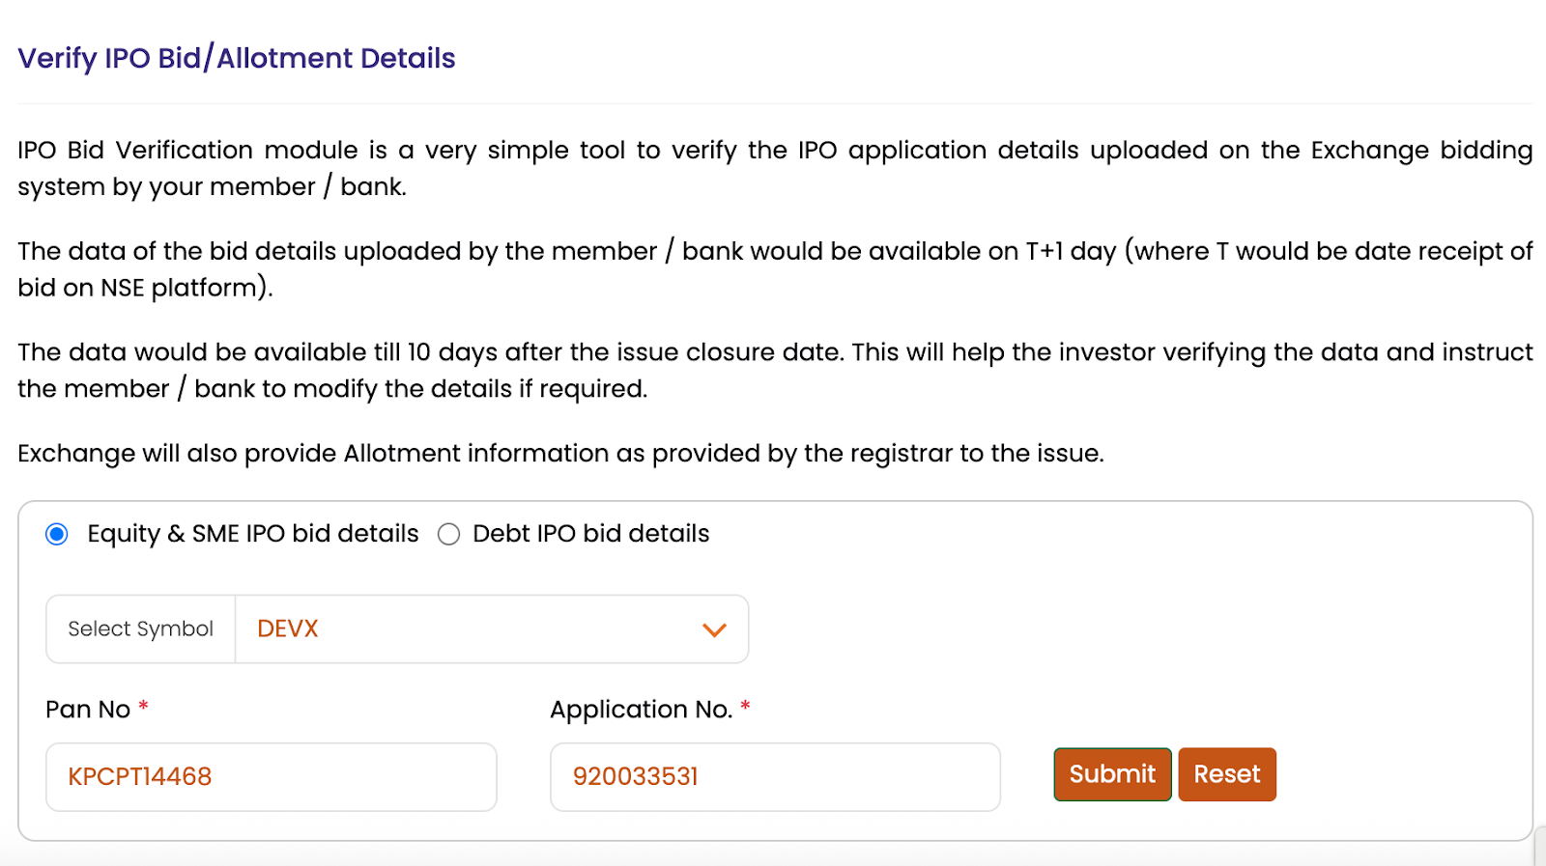Click the paragraph about Allotment information

pos(560,454)
